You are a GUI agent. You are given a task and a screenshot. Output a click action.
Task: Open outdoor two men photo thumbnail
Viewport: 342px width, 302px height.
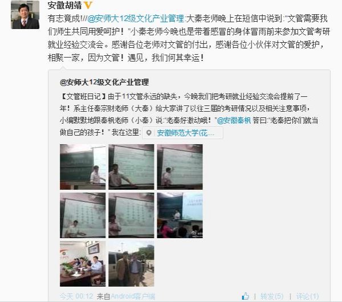click(131, 264)
